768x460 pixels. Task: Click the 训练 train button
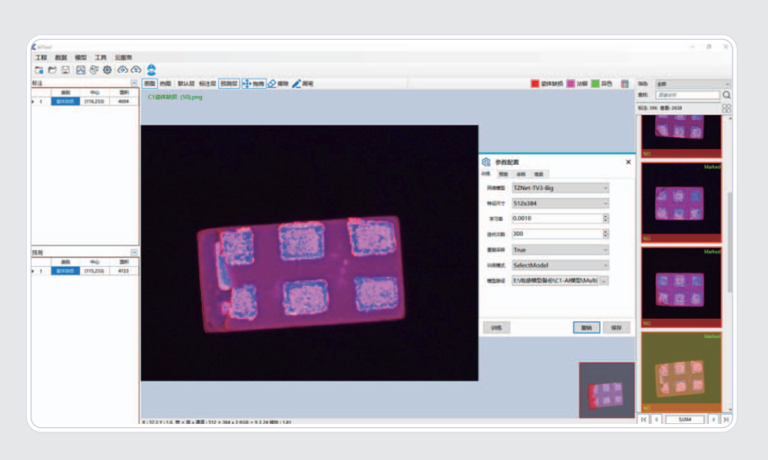point(496,327)
